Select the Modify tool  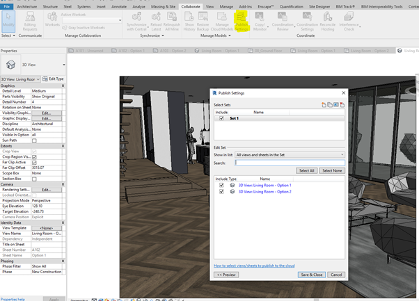(8, 21)
